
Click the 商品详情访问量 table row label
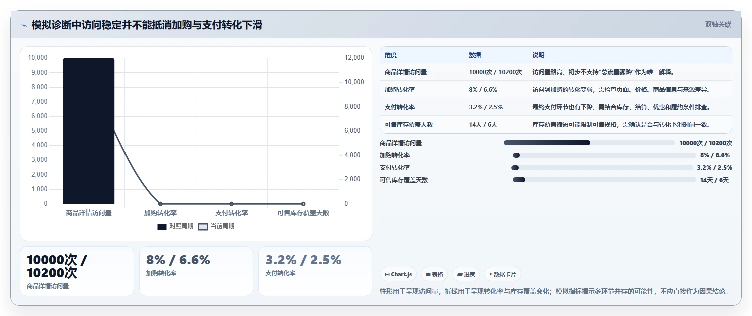406,72
